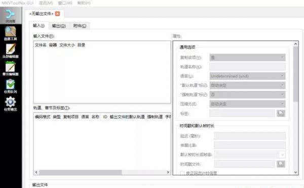The image size is (304, 188).
Task: Click the 输出文件的默认轨道 column header
Action: pos(127,117)
